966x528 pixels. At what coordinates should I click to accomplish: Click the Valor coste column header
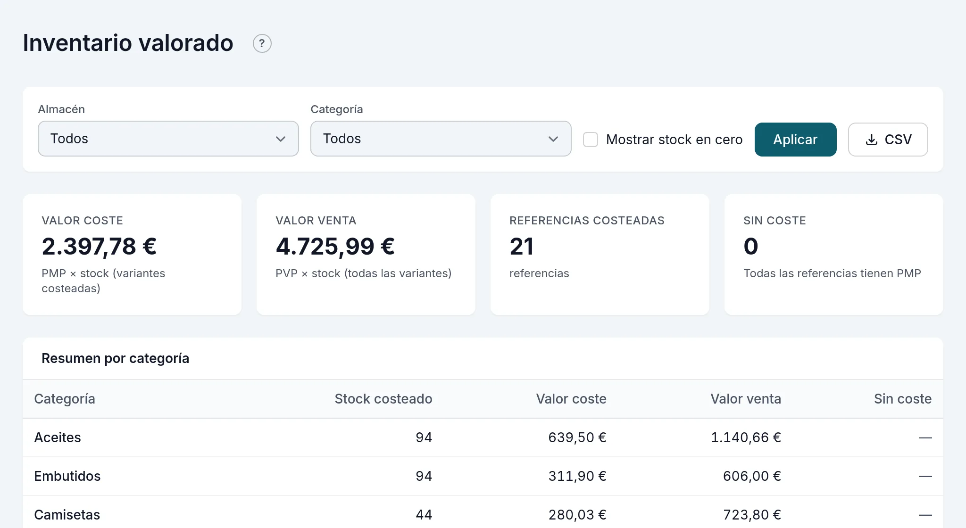[x=571, y=399]
